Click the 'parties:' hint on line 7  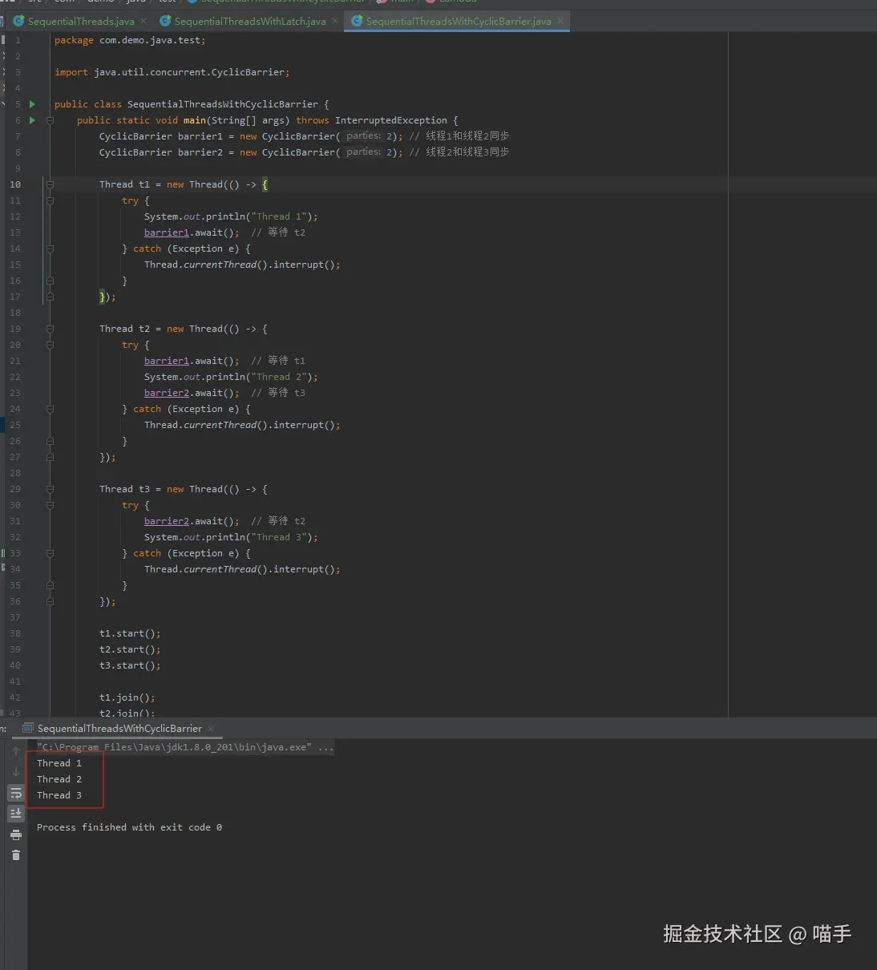pos(364,136)
